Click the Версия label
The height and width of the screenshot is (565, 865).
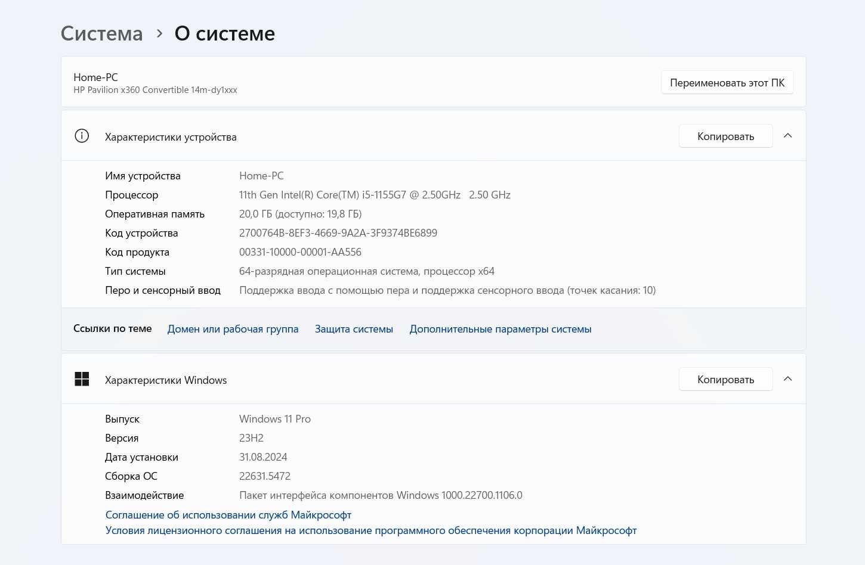click(x=122, y=438)
